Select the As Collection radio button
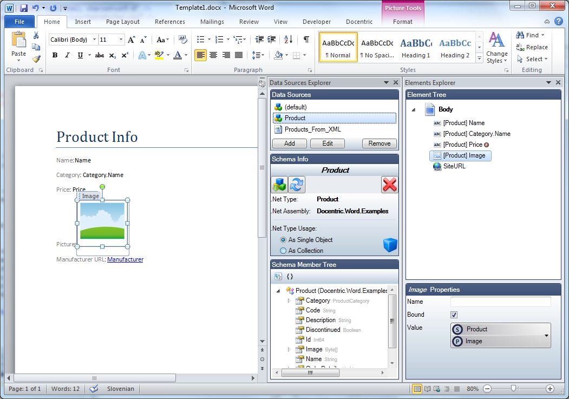This screenshot has height=399, width=569. pos(283,251)
